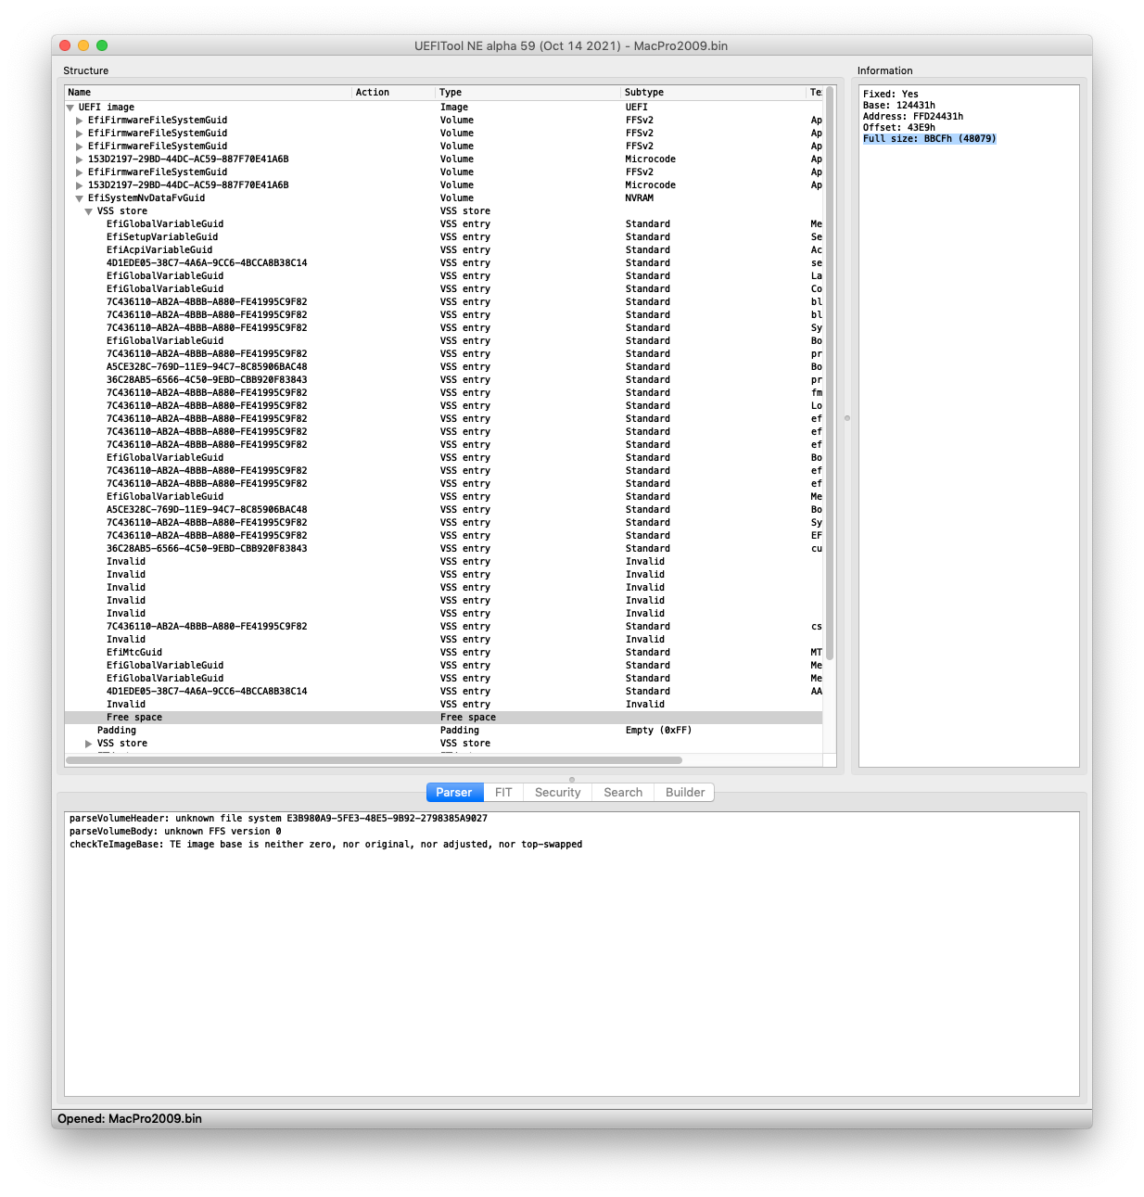Click the parseVolumeHeader unknown file system message
Screen dimensions: 1144x1197
(x=278, y=819)
